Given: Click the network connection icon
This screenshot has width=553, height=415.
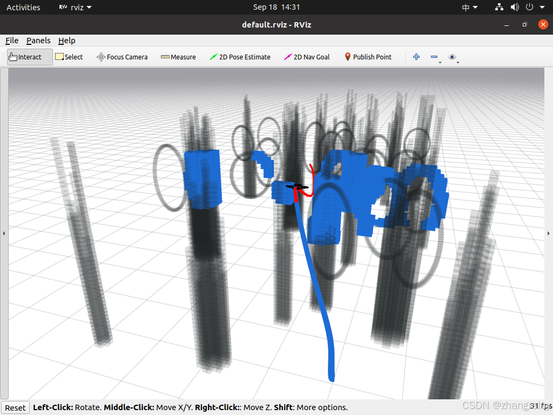Looking at the screenshot, I should tap(499, 7).
